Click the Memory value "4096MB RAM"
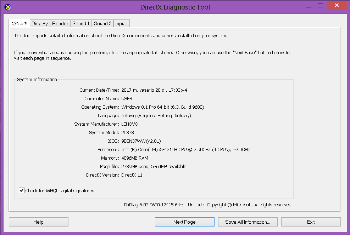The image size is (350, 235). pyautogui.click(x=135, y=158)
